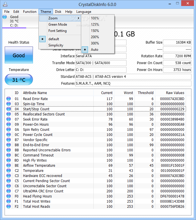
Task: Choose Auto zoom option
Action: (98, 50)
